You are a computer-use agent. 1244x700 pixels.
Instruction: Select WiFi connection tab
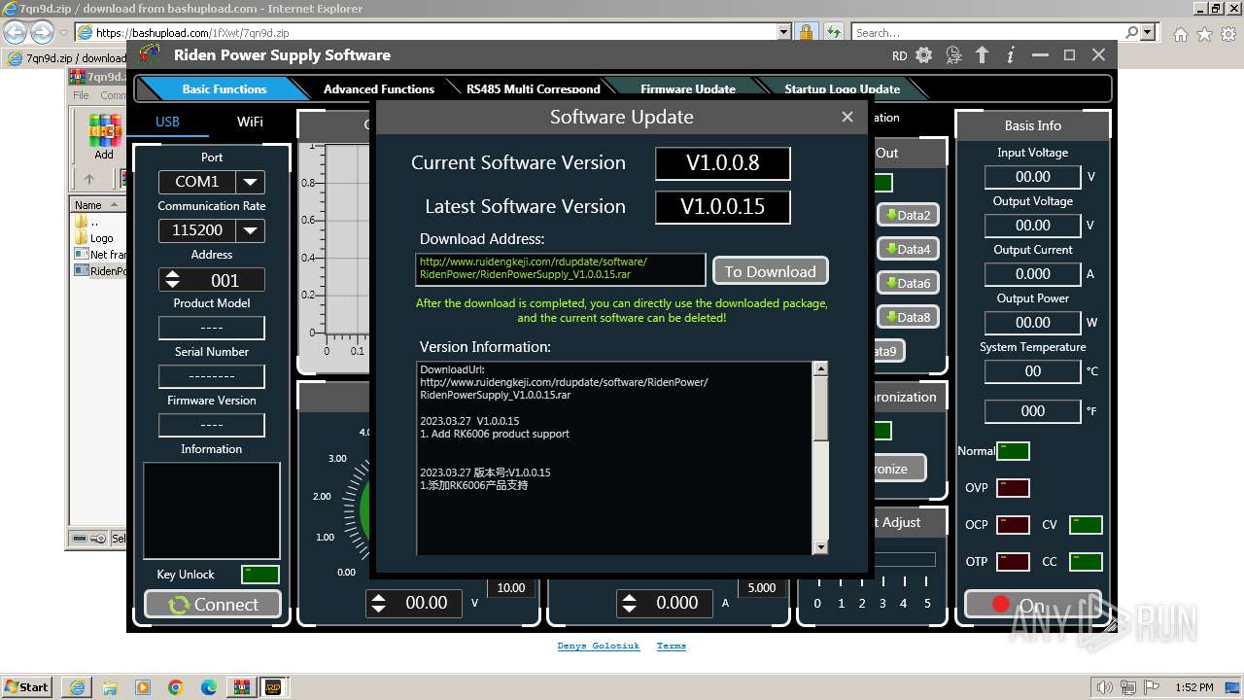(250, 122)
